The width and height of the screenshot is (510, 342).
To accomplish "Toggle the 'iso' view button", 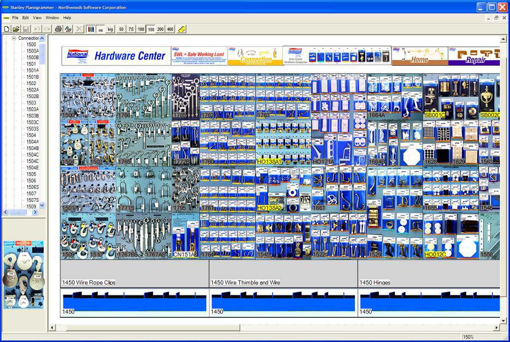I will (100, 29).
